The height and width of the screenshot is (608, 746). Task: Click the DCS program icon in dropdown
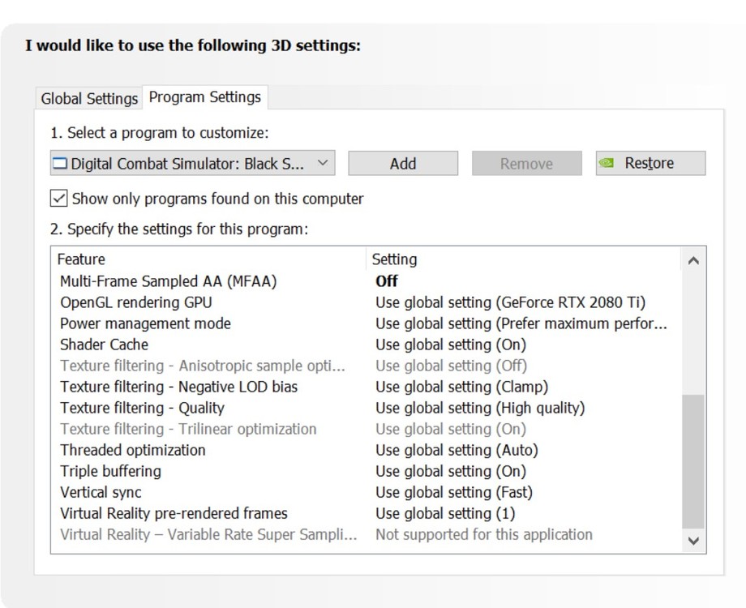[x=60, y=164]
